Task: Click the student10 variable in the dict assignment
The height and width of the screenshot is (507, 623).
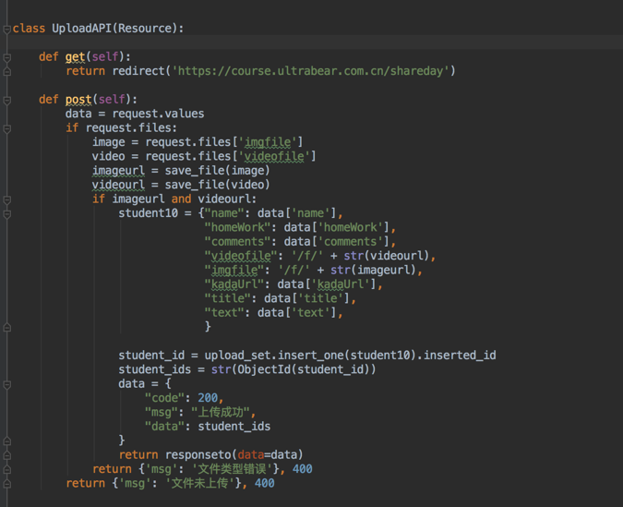Action: pyautogui.click(x=149, y=213)
